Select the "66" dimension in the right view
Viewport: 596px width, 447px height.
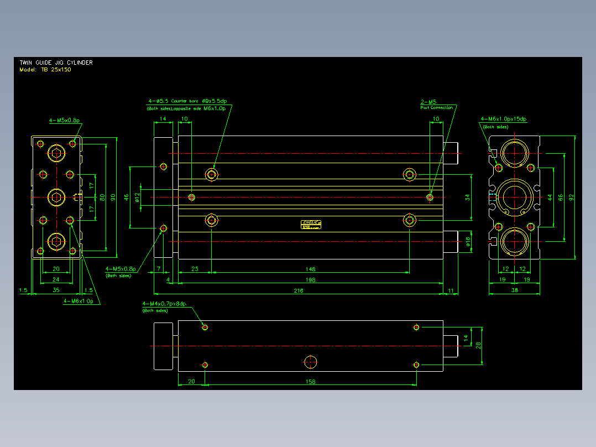click(x=561, y=197)
